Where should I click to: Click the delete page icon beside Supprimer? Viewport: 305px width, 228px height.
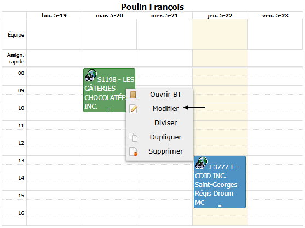(134, 151)
